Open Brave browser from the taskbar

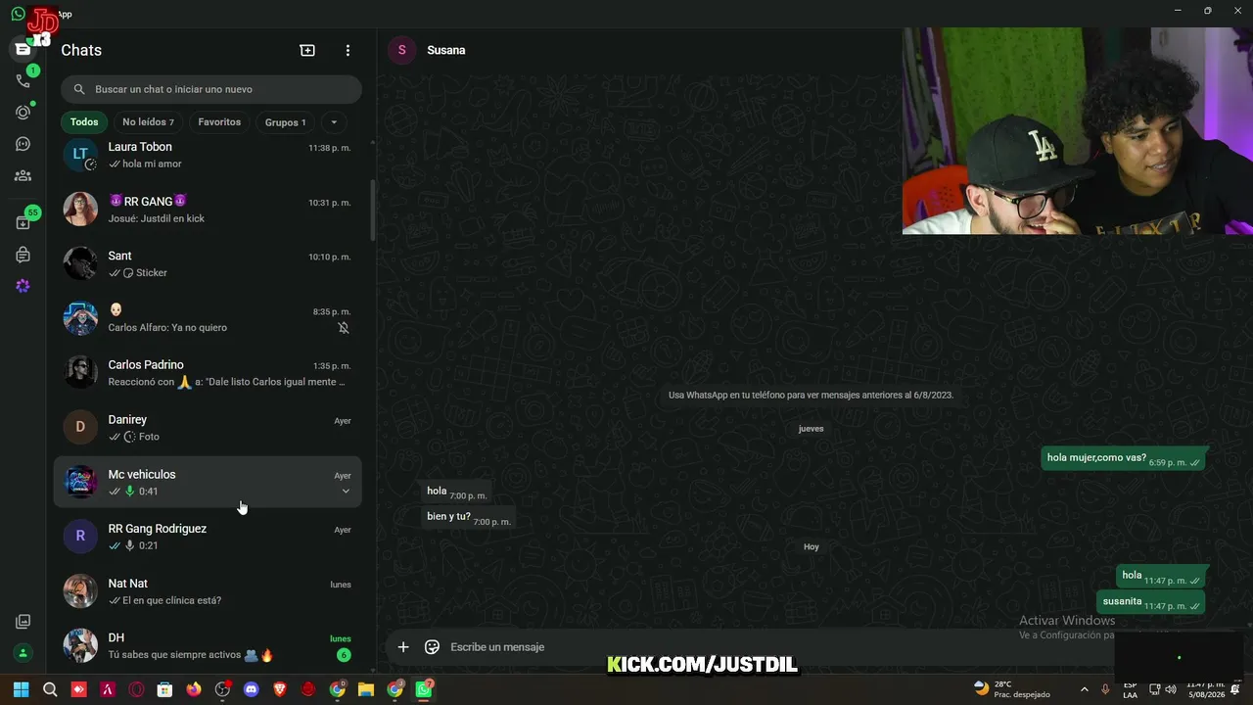pyautogui.click(x=280, y=689)
